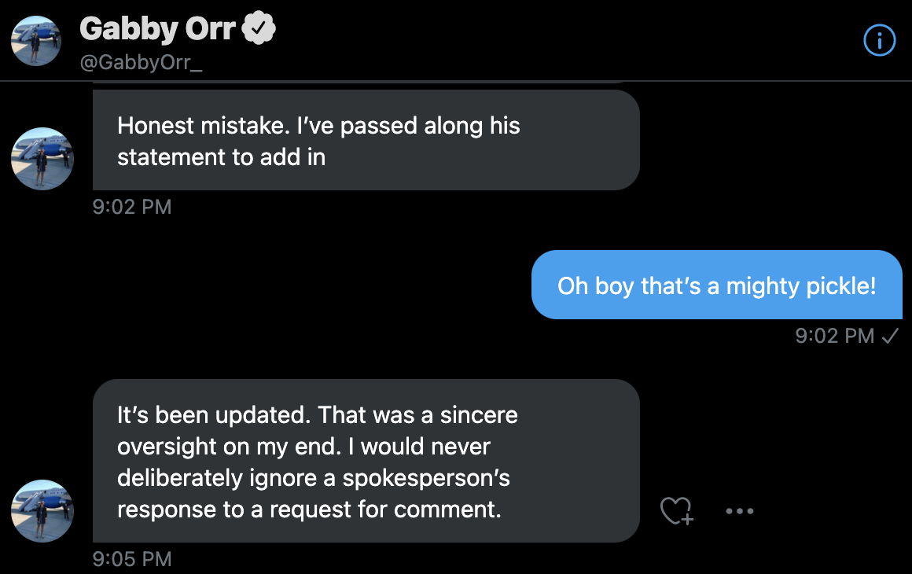Select the "It's been updated" message bubble

click(366, 461)
